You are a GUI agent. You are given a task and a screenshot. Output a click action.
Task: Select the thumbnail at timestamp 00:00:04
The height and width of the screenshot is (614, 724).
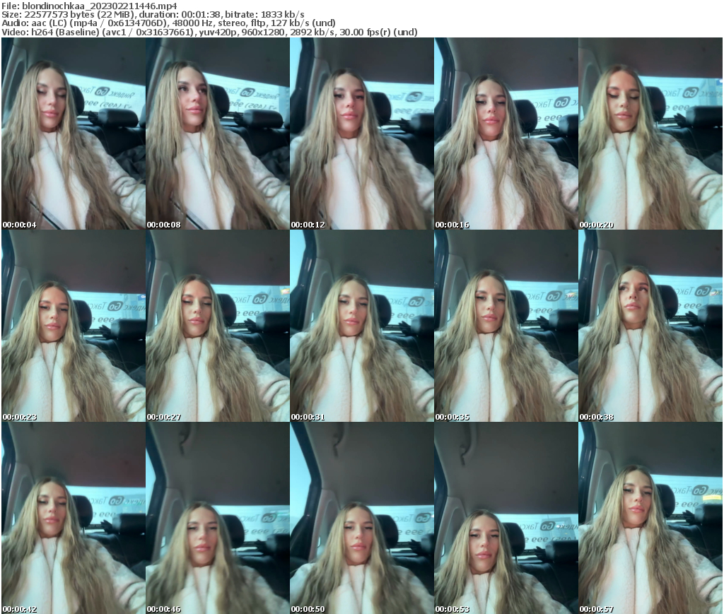point(72,134)
